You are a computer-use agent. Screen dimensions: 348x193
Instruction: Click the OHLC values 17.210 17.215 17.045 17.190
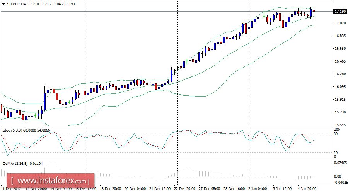(51, 4)
